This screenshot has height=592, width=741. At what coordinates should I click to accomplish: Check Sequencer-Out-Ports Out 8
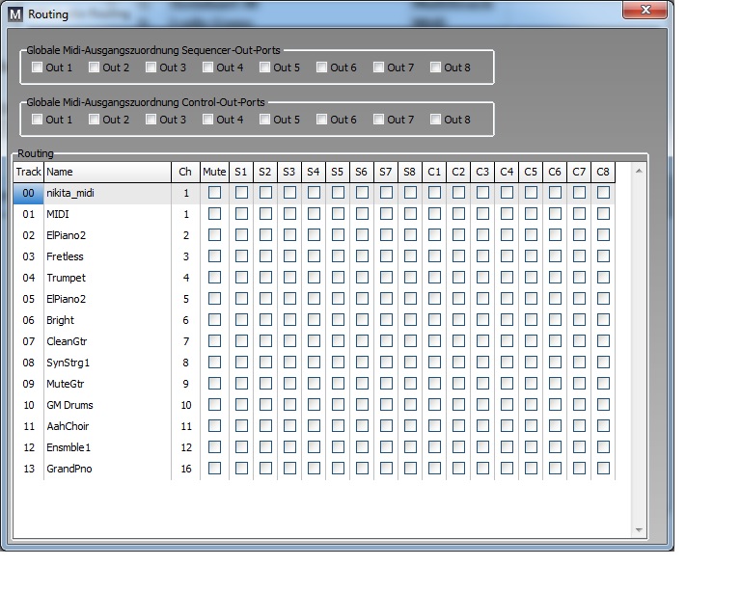(436, 67)
